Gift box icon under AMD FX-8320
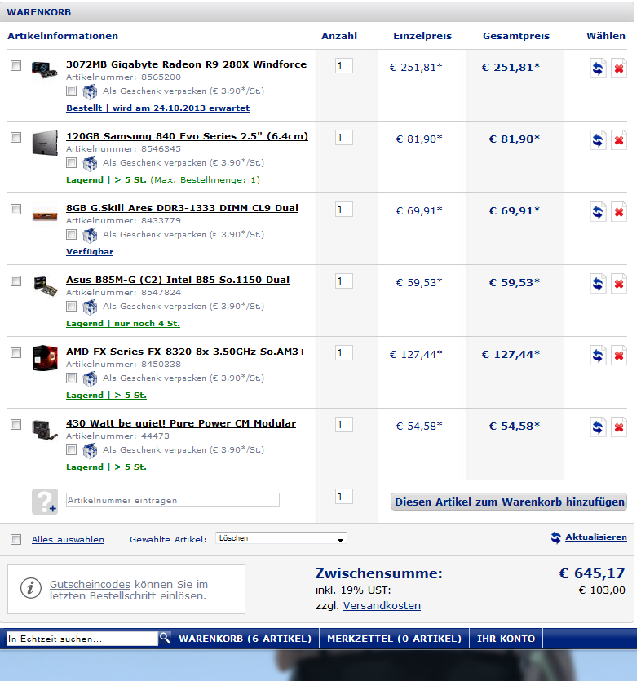Viewport: 641px width, 681px height. click(x=90, y=378)
